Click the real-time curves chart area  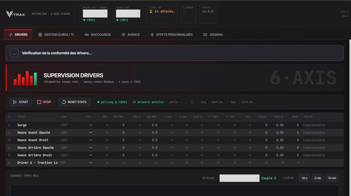(x=174, y=191)
